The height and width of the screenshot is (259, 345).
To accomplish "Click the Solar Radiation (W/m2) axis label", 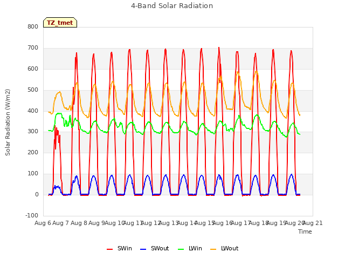I will [x=8, y=122].
